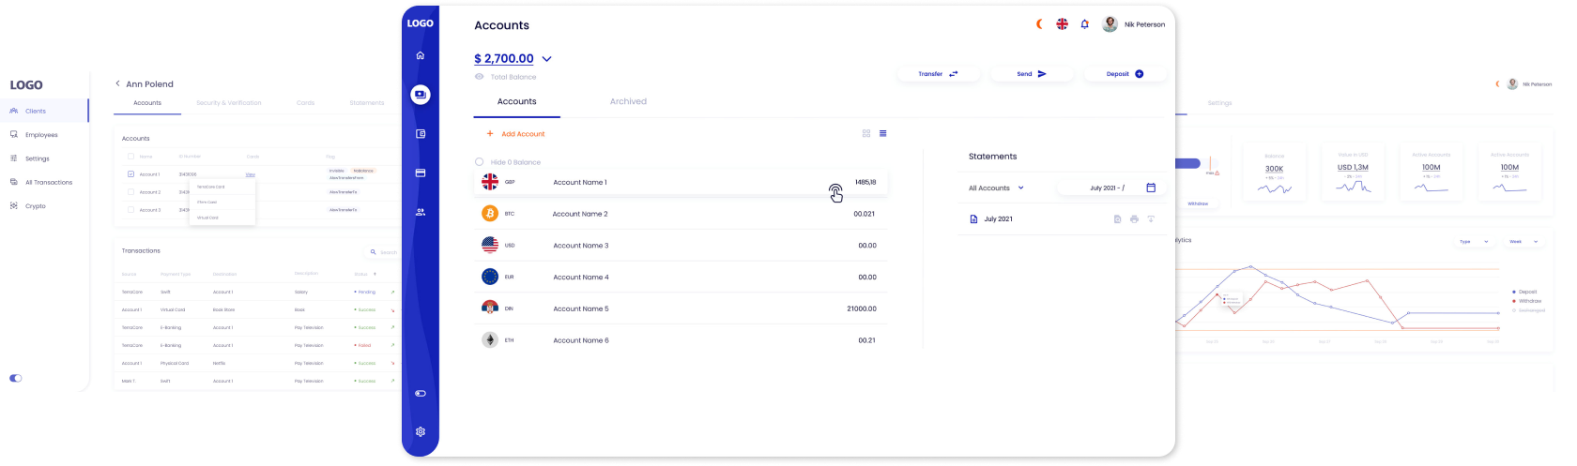1577x466 pixels.
Task: Open Cards tab in Ann Polend window
Action: [305, 103]
